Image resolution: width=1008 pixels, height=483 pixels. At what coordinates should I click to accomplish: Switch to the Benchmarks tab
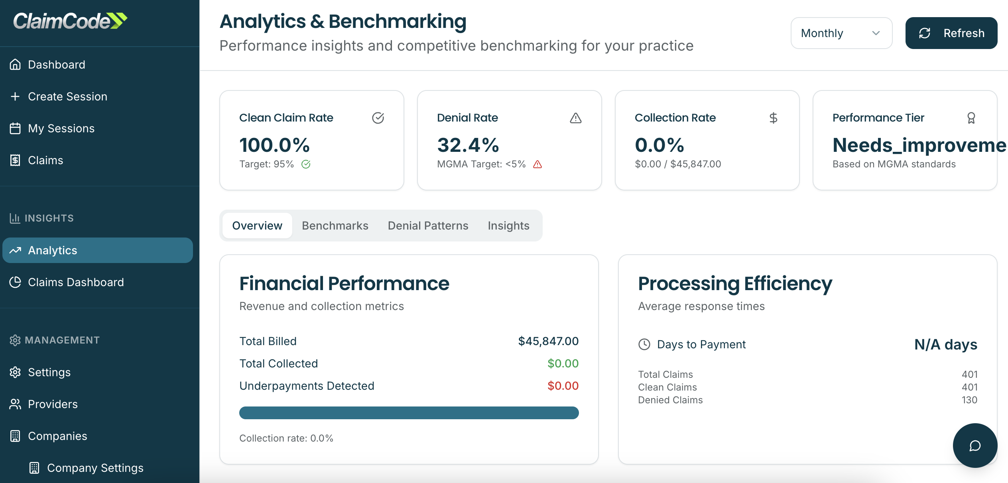335,226
